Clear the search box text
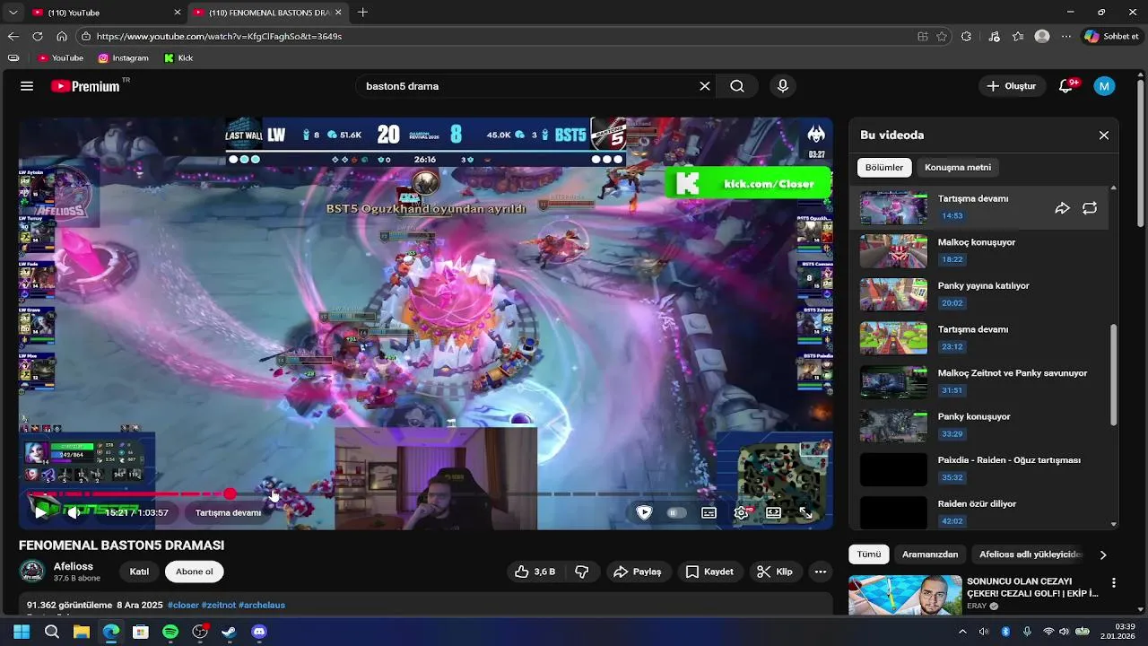The width and height of the screenshot is (1148, 646). [x=705, y=86]
